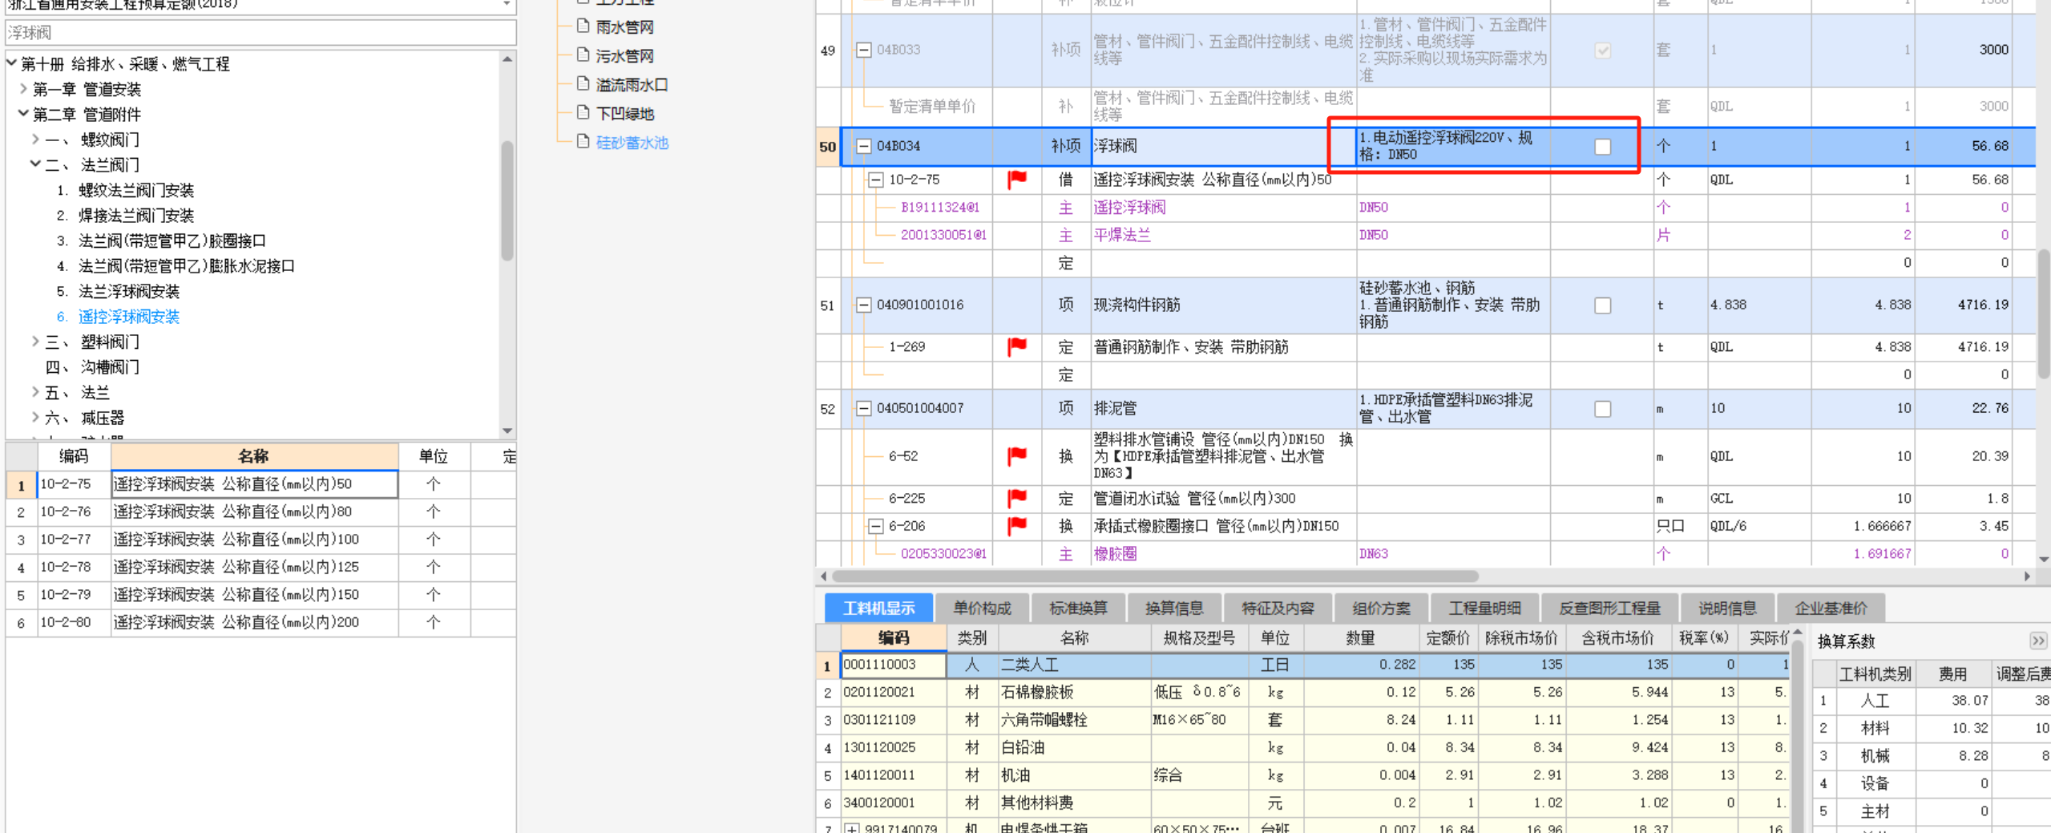Click the bill table vertical scrollbar thumb
The width and height of the screenshot is (2051, 833).
pos(2044,313)
